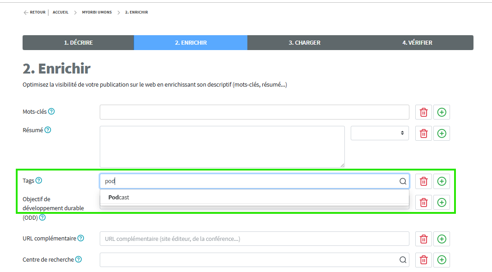Add another Tags field
This screenshot has height=272, width=492.
click(441, 181)
